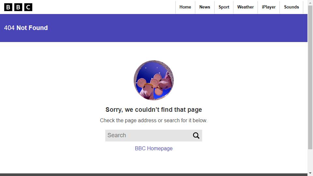This screenshot has height=176, width=313.
Task: Go to the News section
Action: coord(205,7)
